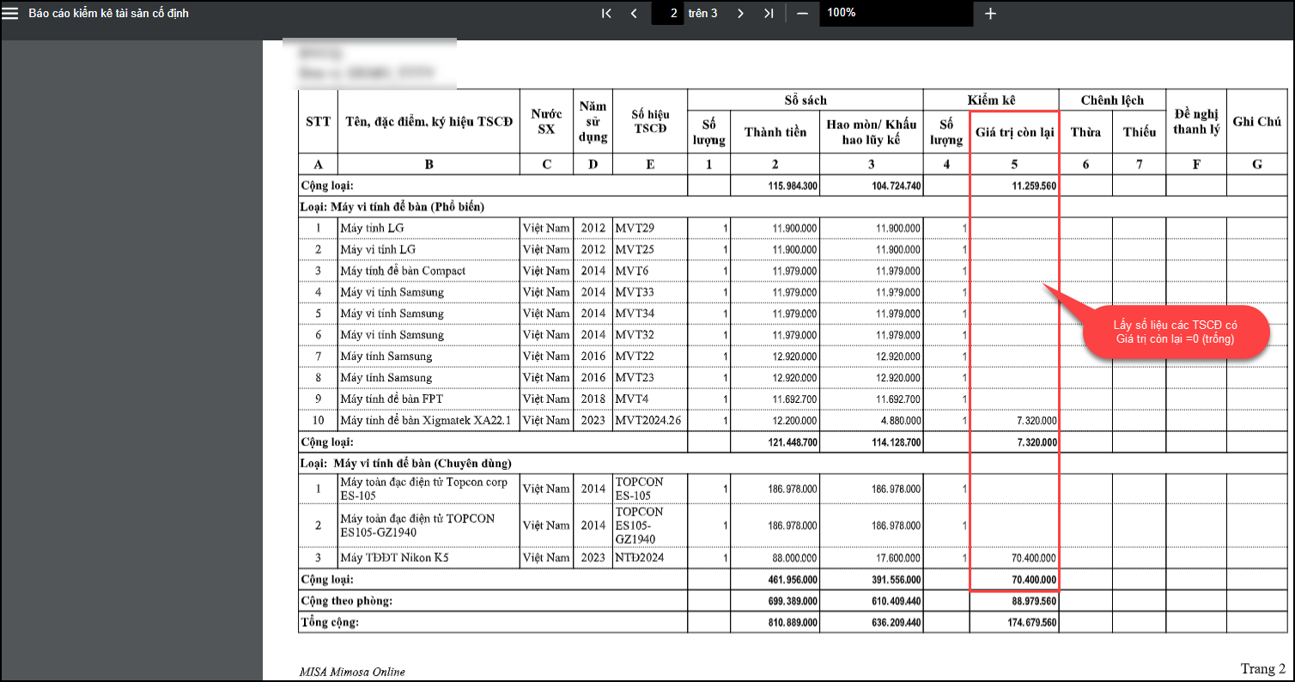Click the 'trên 3' page count text

coord(702,13)
